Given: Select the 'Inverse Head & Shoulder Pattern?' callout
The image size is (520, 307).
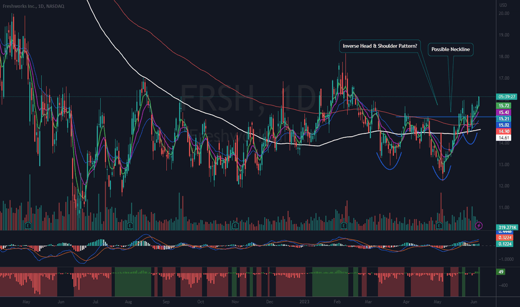Looking at the screenshot, I should click(380, 46).
